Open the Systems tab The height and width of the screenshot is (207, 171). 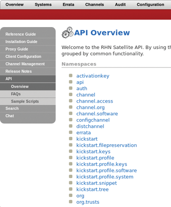pos(43,5)
